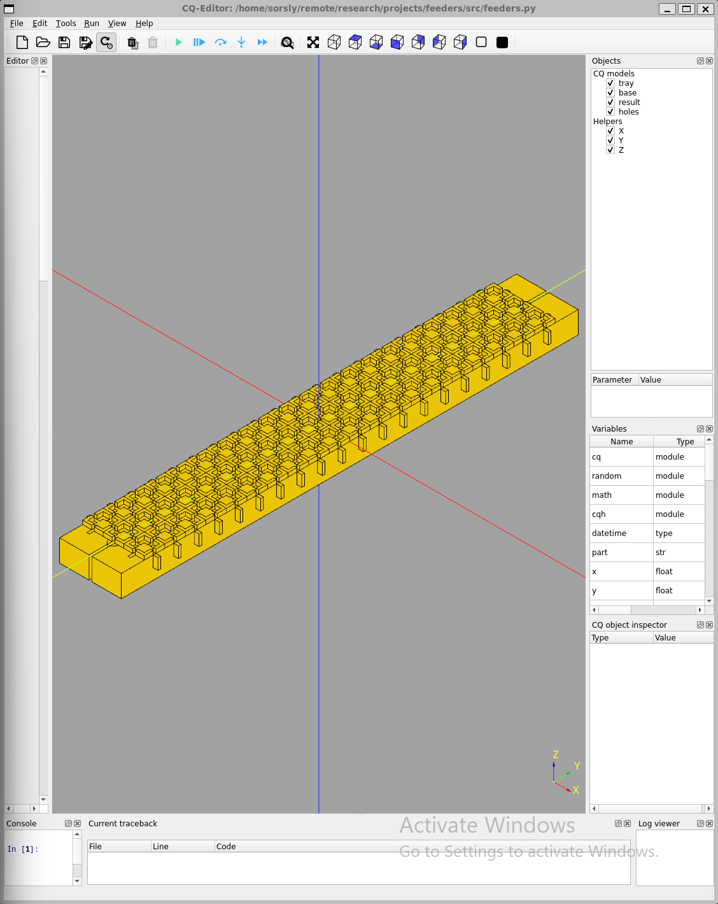Select the cqh variable row
718x904 pixels.
tap(647, 514)
